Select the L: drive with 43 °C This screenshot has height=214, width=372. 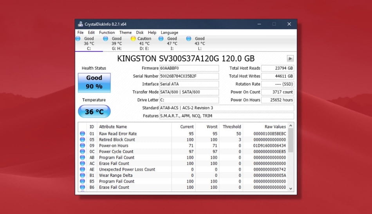[x=200, y=43]
